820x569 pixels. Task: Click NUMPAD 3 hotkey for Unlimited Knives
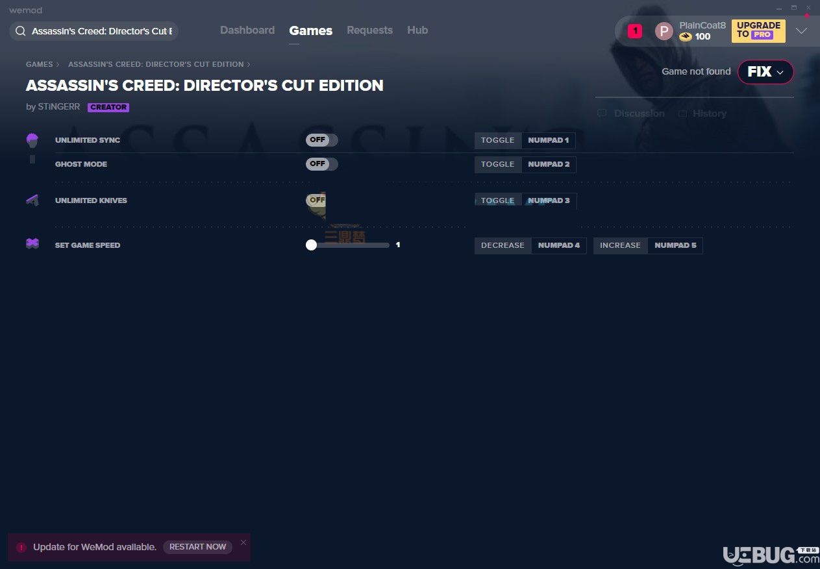click(x=549, y=200)
